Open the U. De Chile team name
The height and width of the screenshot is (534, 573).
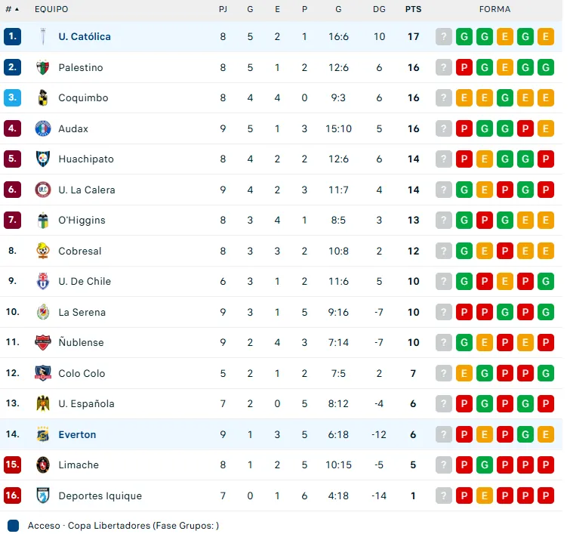point(85,281)
